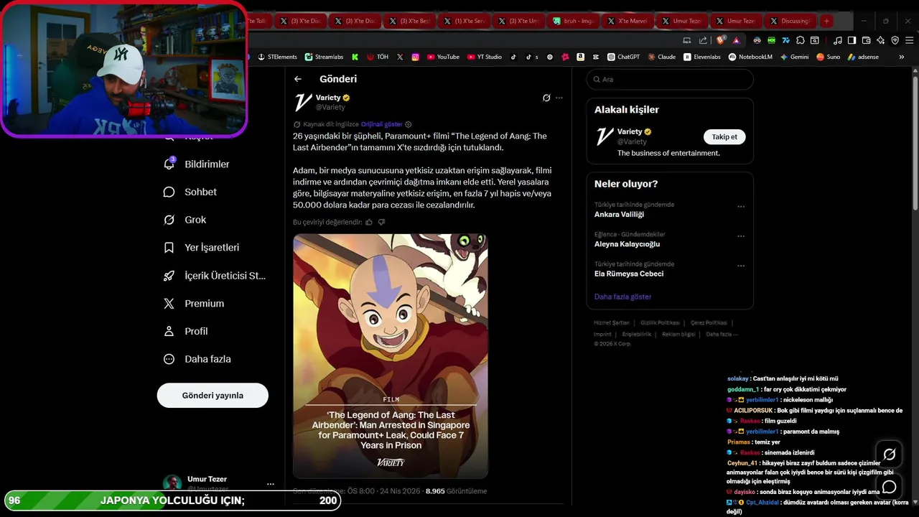Open Grok in X sidebar
The image size is (919, 517).
pos(186,220)
